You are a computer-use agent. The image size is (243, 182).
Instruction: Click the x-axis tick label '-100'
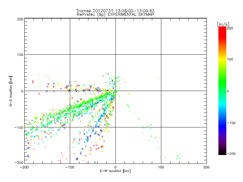point(70,167)
